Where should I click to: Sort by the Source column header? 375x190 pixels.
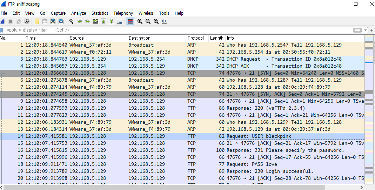click(98, 38)
